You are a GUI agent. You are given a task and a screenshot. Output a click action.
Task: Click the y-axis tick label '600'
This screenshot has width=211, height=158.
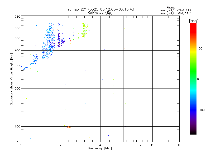[17, 28]
